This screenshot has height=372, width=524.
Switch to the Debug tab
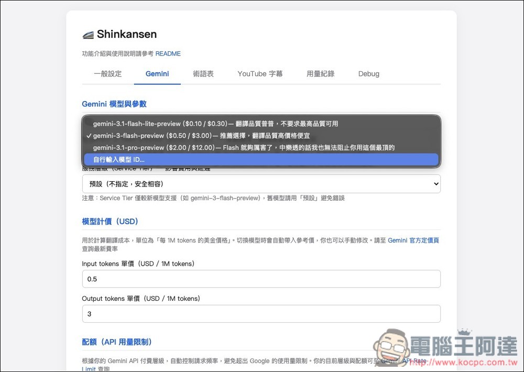point(368,74)
